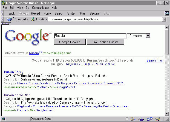Open Regional > Europe > Russia > News category

[91, 64]
